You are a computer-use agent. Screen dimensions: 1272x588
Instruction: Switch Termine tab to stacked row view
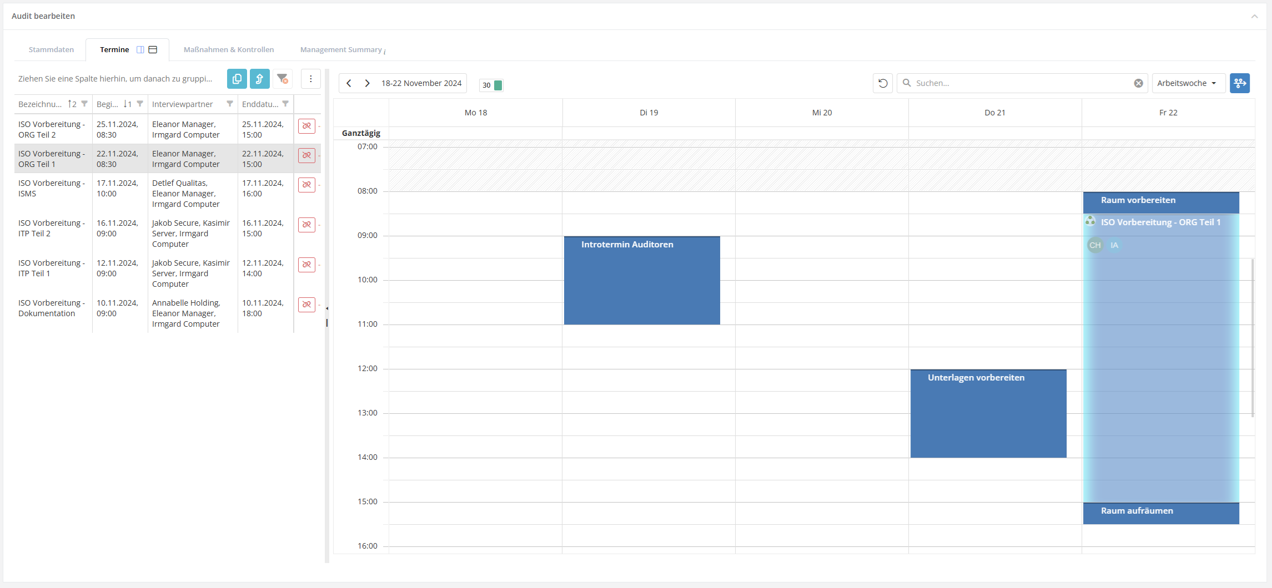click(153, 50)
